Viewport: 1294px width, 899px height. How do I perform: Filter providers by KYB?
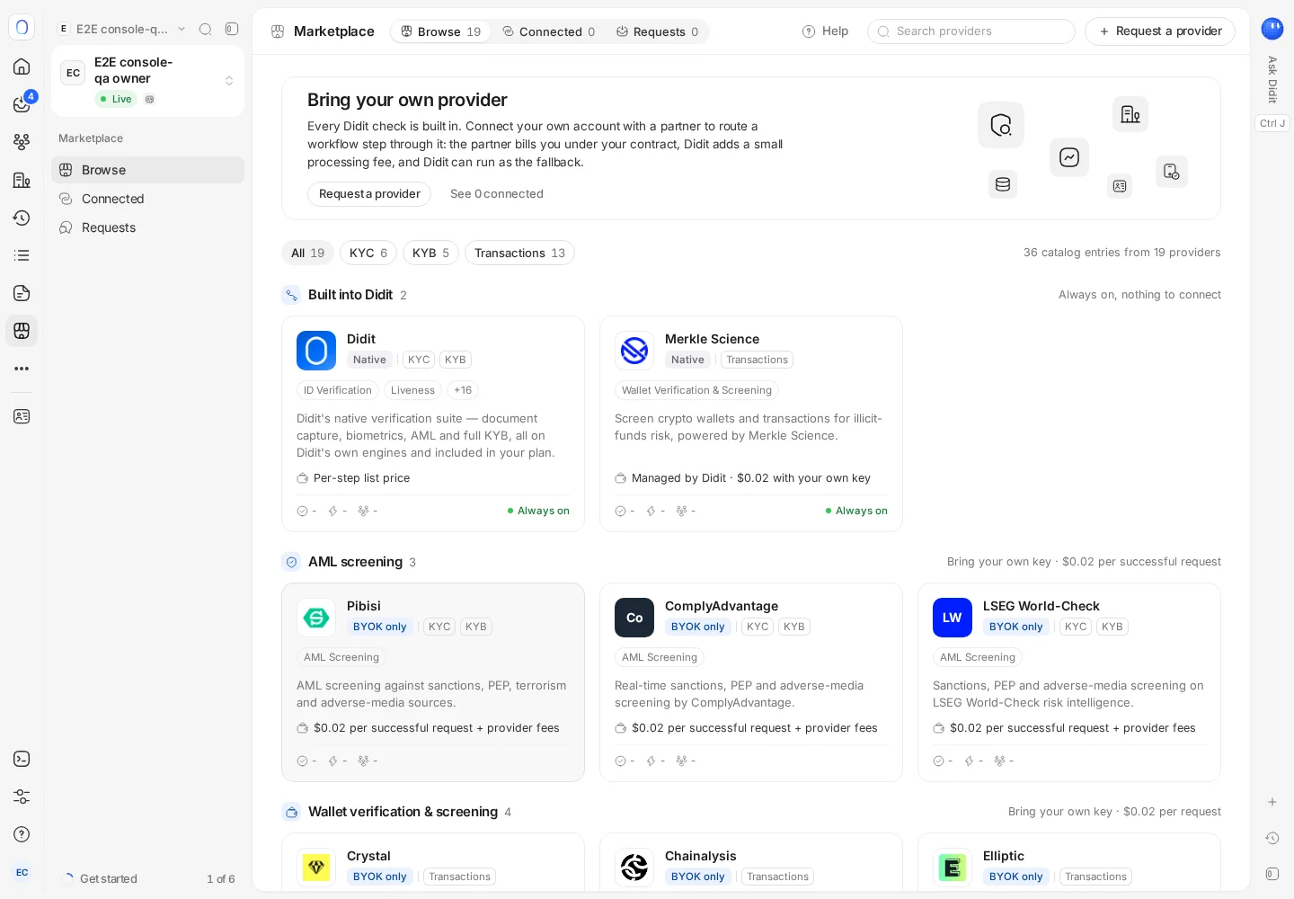click(x=430, y=253)
